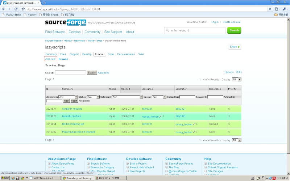Click the Windows Start button
This screenshot has width=290, height=181.
[5, 178]
